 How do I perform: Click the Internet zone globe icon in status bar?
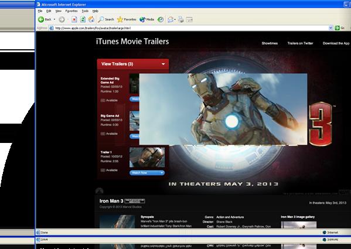point(325,233)
